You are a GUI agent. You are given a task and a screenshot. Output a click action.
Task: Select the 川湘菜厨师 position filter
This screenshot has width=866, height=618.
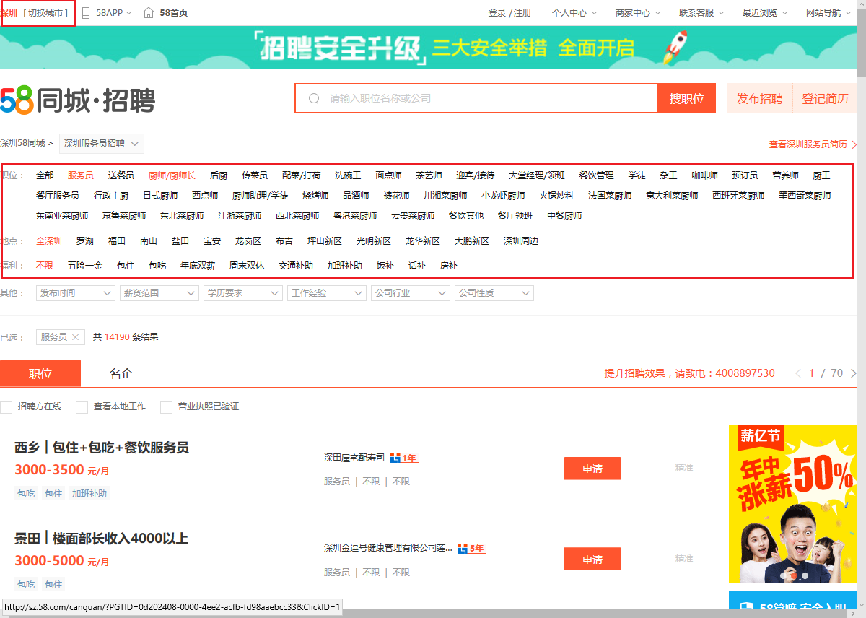click(445, 196)
